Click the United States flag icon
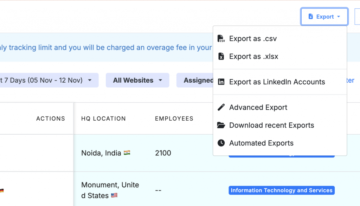 pos(114,195)
